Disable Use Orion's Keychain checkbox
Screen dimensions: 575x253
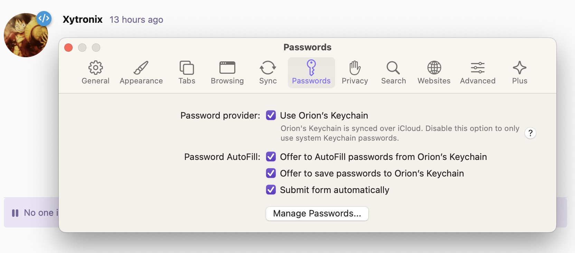(271, 115)
